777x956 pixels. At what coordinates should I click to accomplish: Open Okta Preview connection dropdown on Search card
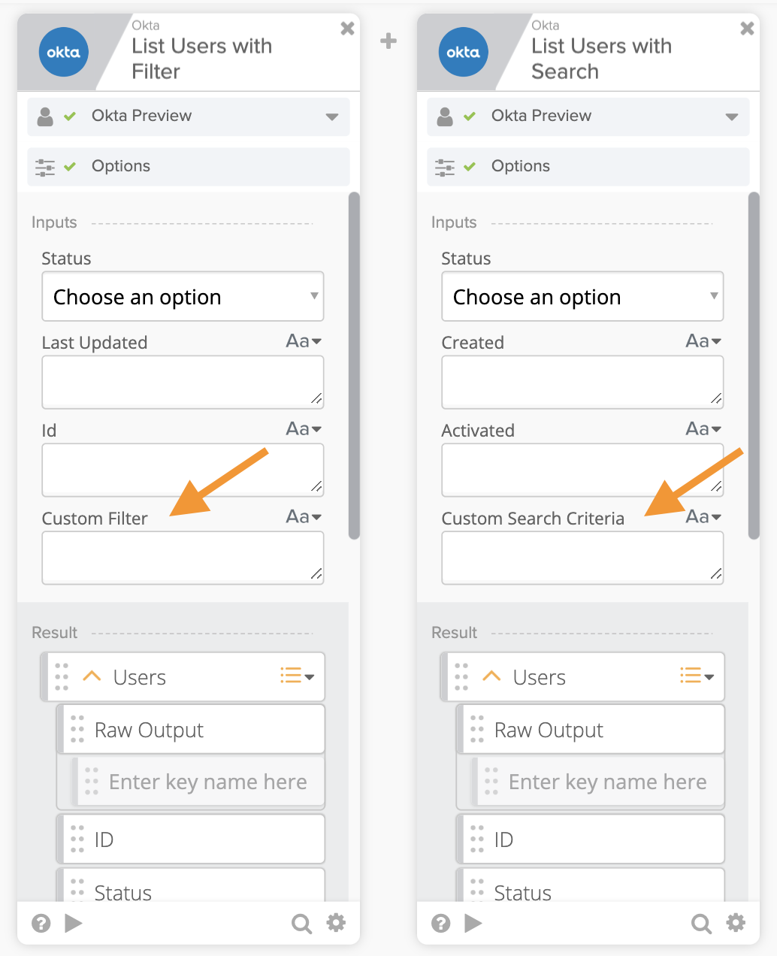pyautogui.click(x=731, y=116)
